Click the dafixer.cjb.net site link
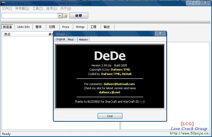This screenshot has width=212, height=137. click(x=110, y=93)
